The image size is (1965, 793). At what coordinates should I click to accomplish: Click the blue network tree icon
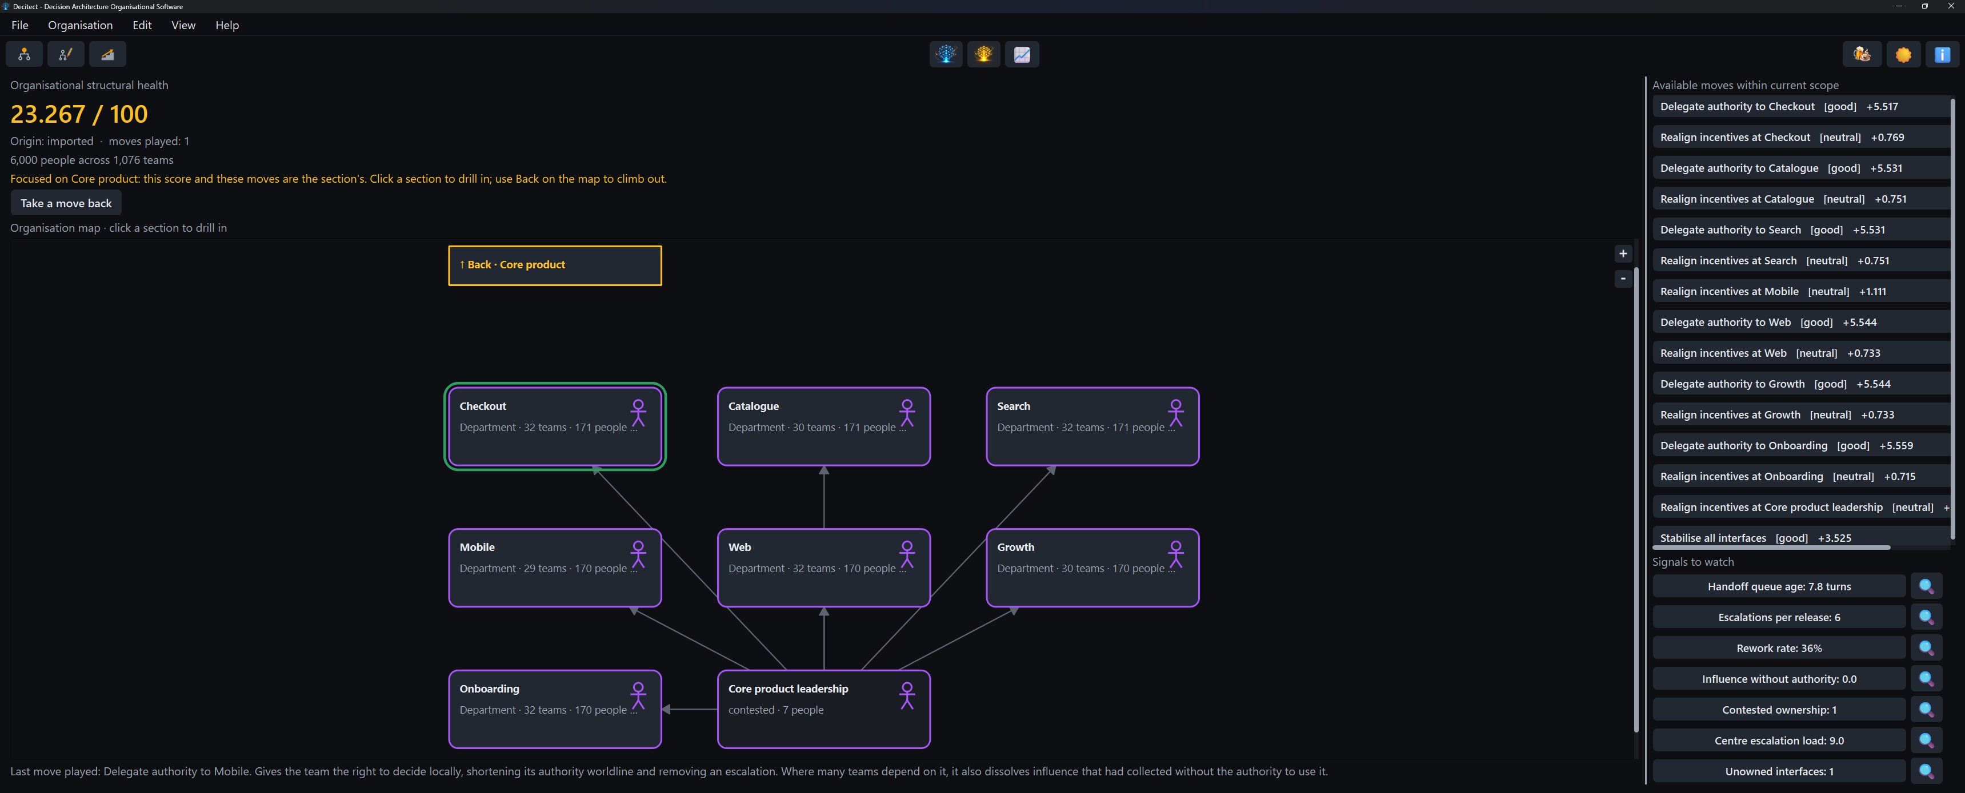[946, 54]
